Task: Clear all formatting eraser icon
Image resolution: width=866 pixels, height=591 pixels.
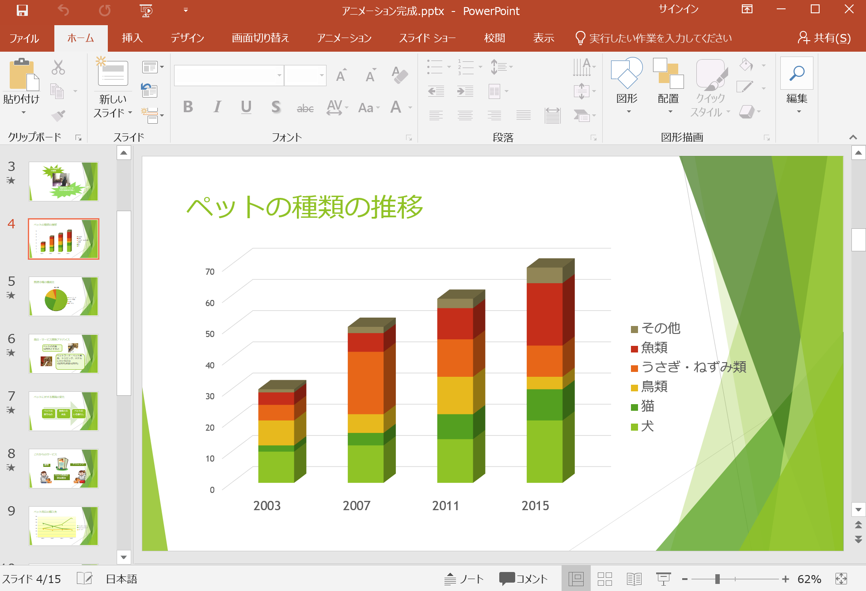Action: pos(399,75)
